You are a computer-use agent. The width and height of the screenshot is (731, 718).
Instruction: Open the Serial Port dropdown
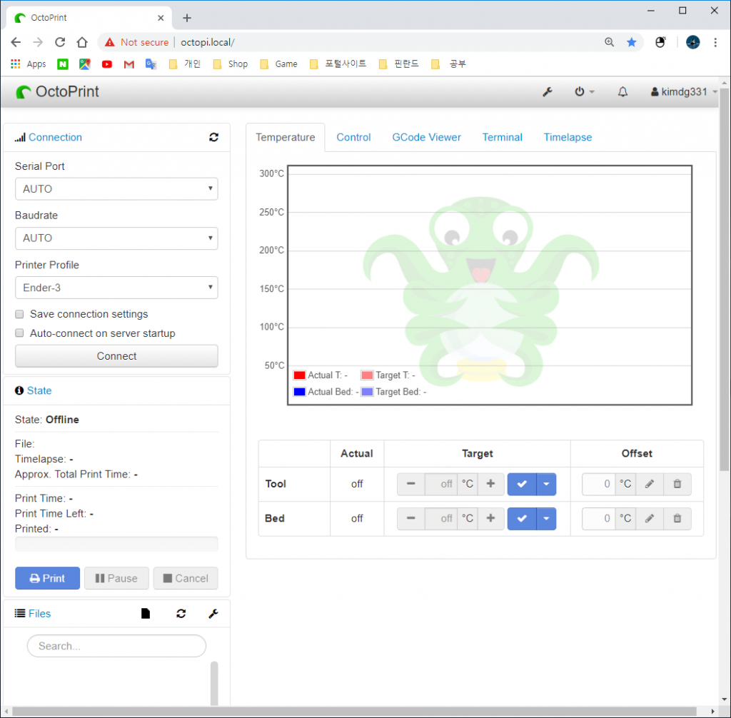pos(116,189)
